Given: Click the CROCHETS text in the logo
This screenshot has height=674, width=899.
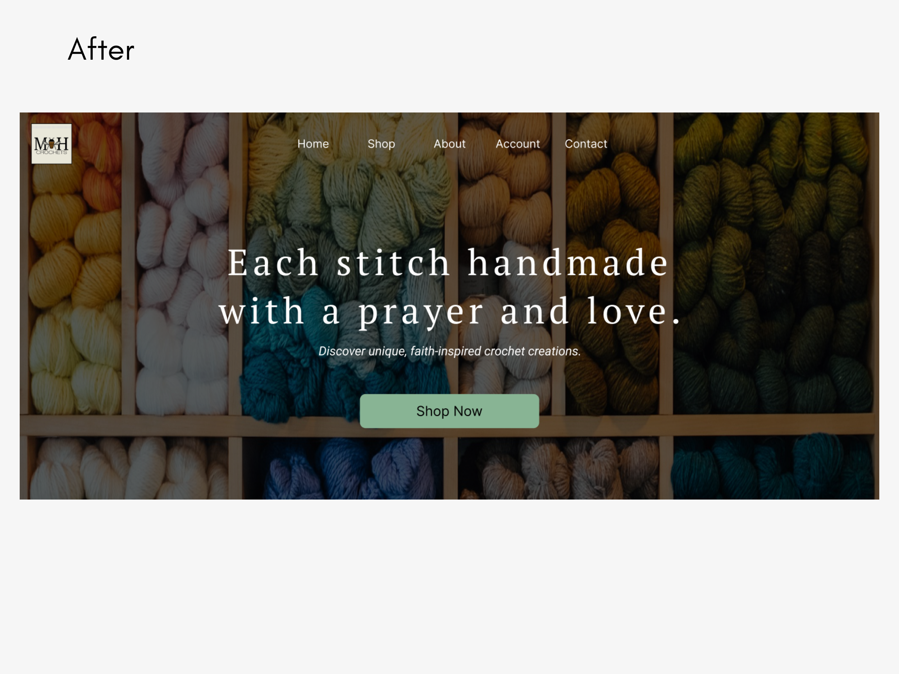Looking at the screenshot, I should (x=52, y=152).
